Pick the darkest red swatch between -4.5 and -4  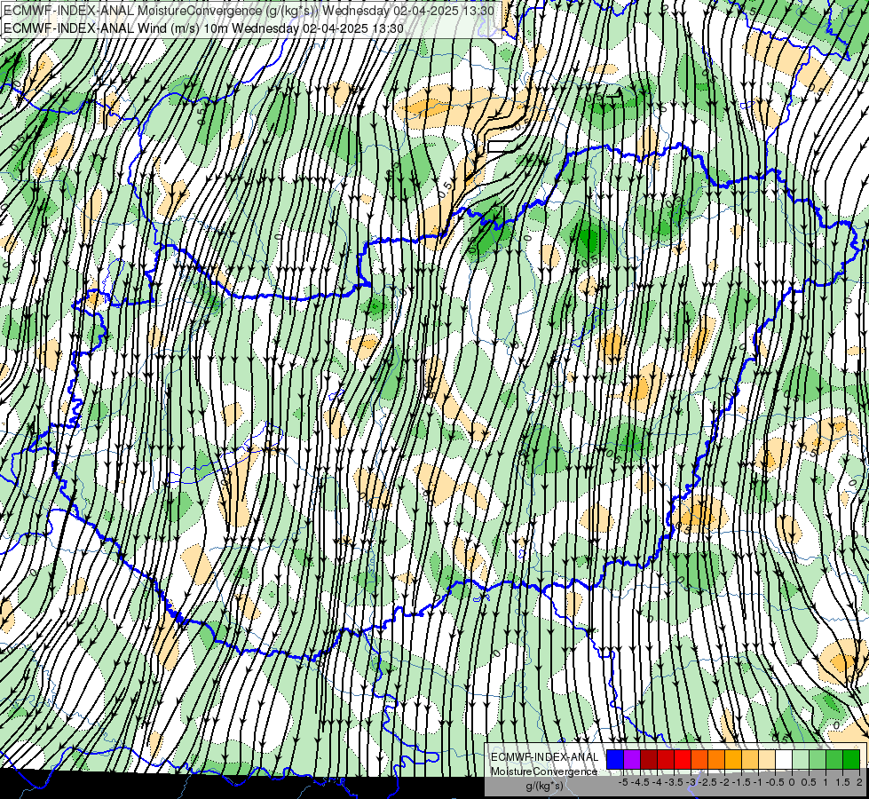(649, 759)
